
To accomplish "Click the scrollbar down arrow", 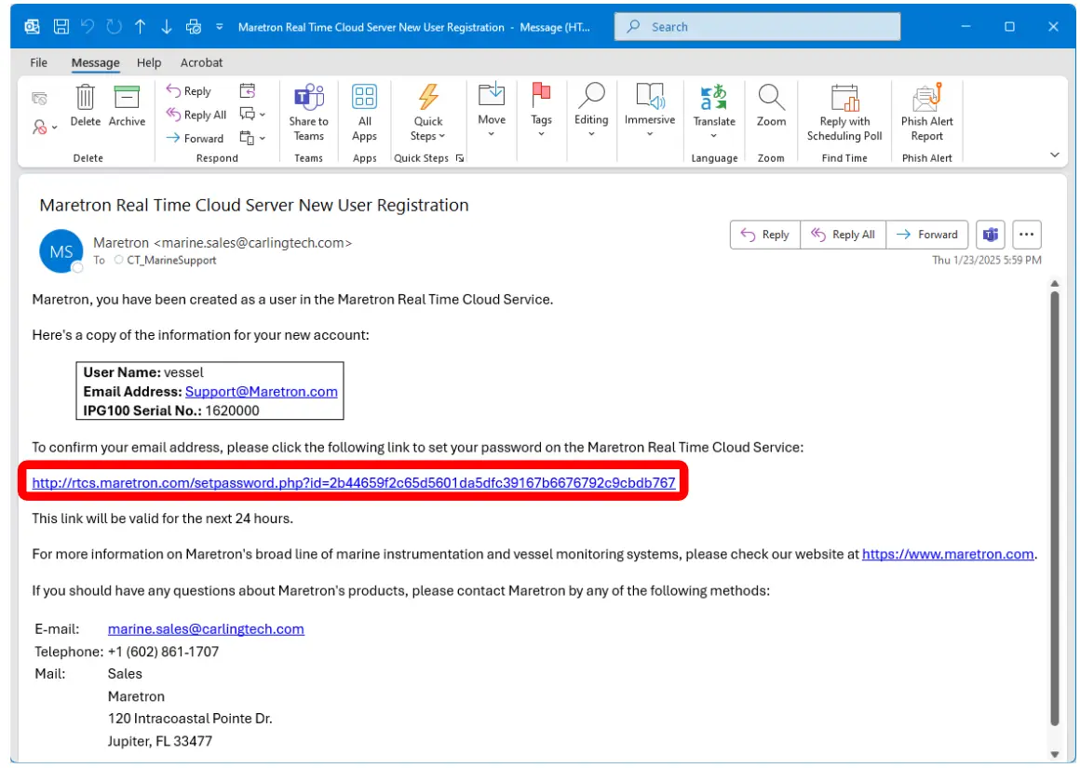I will tap(1055, 754).
